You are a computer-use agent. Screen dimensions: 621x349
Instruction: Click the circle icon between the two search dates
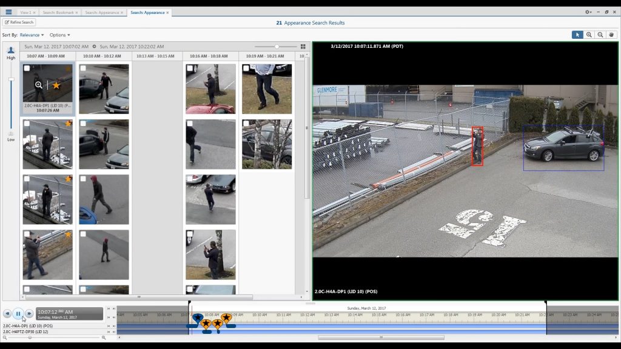(x=94, y=47)
